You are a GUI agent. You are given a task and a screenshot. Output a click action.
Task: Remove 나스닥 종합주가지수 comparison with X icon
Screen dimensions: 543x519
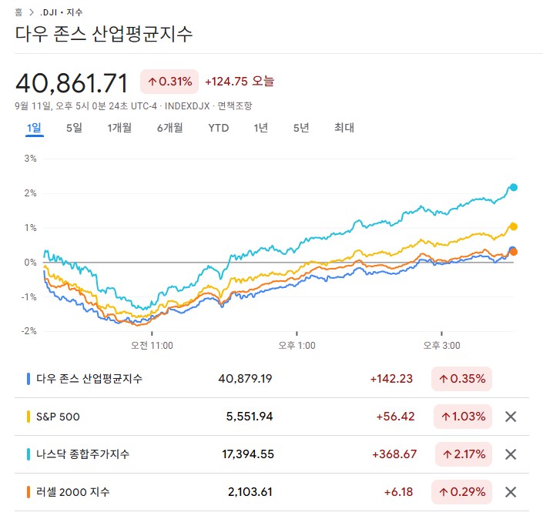[x=510, y=454]
